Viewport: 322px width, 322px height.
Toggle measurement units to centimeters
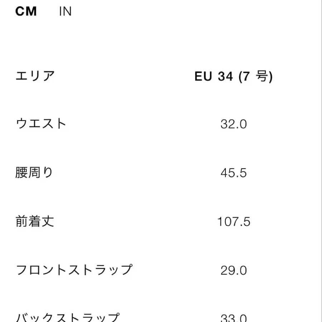click(26, 11)
